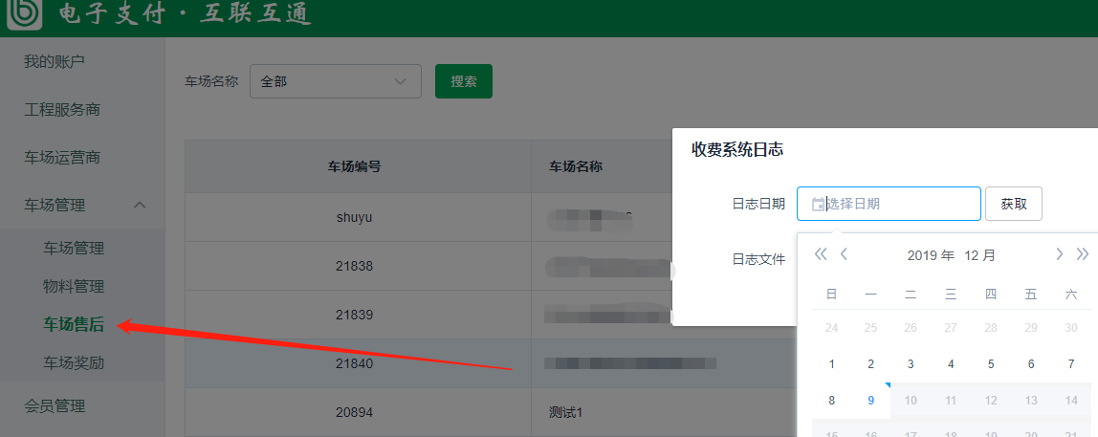Screen dimensions: 1098x437
Task: Pick November 26 in calendar
Action: (x=911, y=328)
